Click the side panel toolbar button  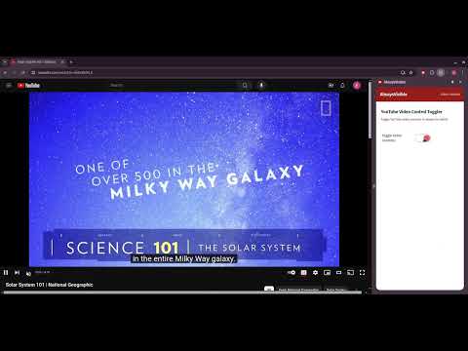[x=441, y=72]
